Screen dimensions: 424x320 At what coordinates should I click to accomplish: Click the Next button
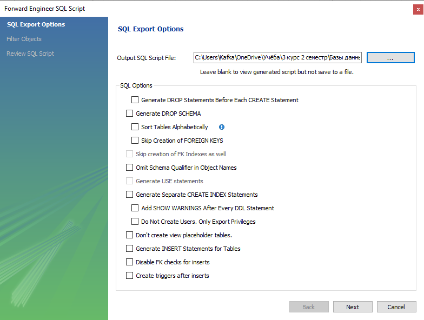click(353, 307)
